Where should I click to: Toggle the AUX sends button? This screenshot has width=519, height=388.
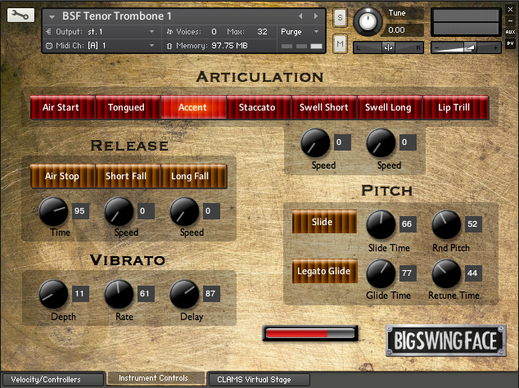coord(510,32)
